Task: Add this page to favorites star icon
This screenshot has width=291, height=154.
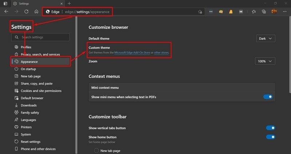Action: 200,12
